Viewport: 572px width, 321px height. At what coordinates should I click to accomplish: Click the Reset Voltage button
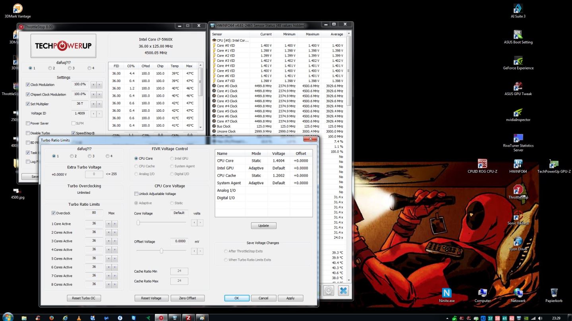point(152,298)
